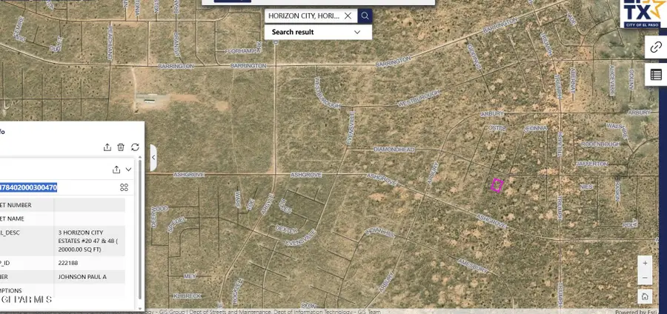Collapse the record with chevron arrow
Screen dimensions: 667x314
point(128,170)
